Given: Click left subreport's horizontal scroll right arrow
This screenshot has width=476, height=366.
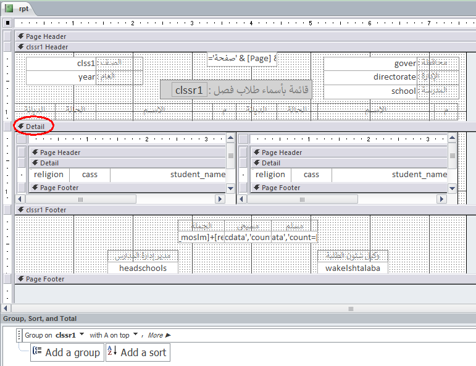Looking at the screenshot, I should tap(220, 199).
